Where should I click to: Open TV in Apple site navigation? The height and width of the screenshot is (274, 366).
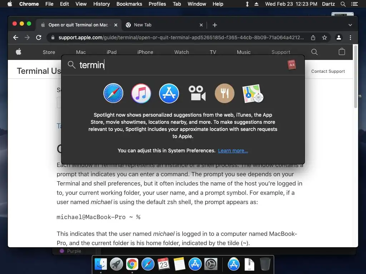tap(213, 52)
